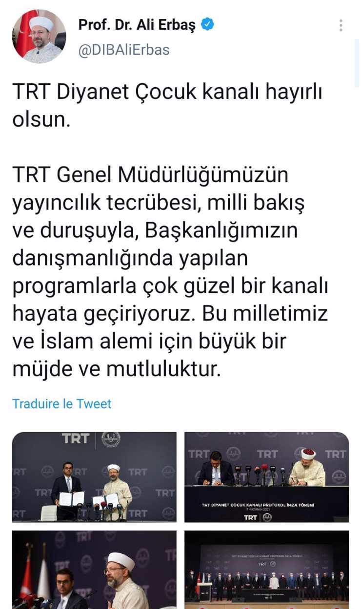Open the display name Prof. Dr. Ali Erbaş
361x609 pixels.
137,25
